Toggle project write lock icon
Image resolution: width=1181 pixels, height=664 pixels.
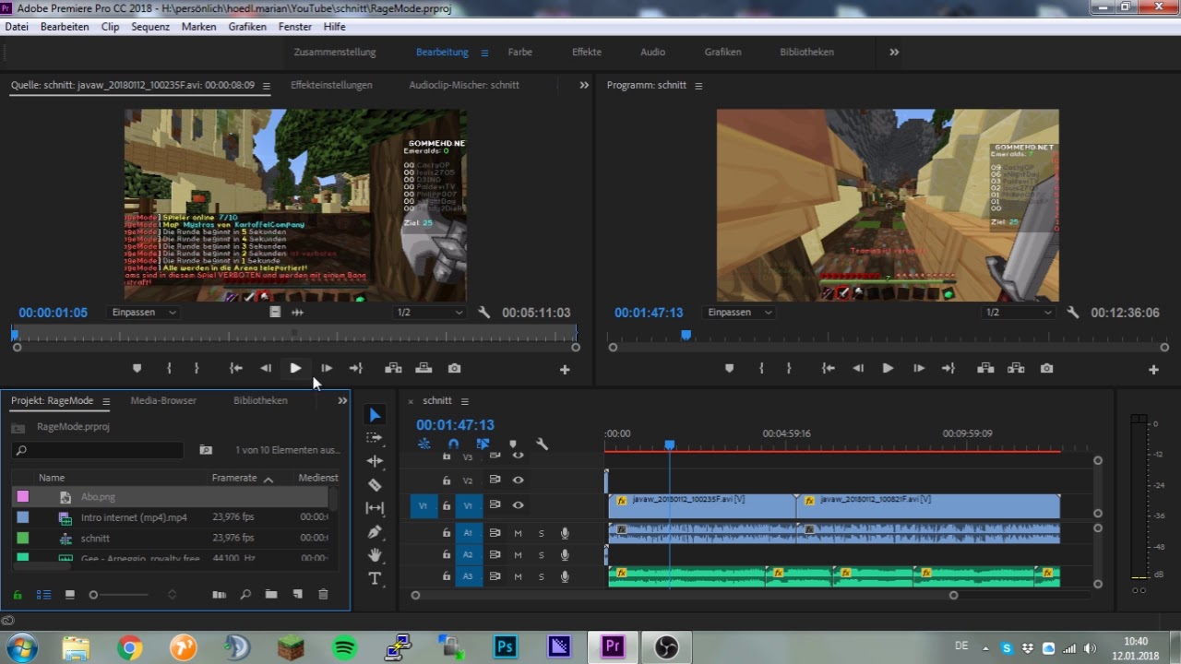click(17, 595)
